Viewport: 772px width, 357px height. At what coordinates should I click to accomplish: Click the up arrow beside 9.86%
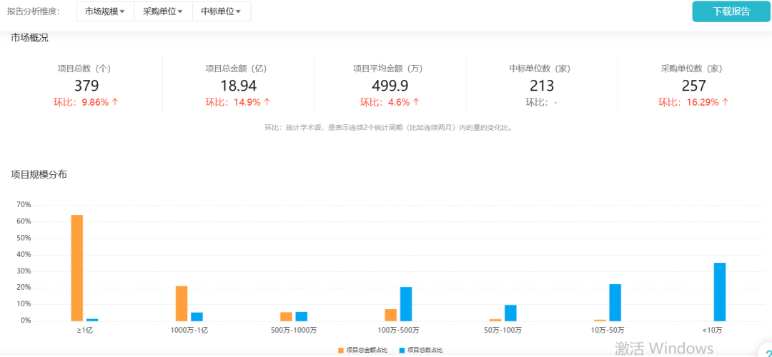[x=115, y=102]
